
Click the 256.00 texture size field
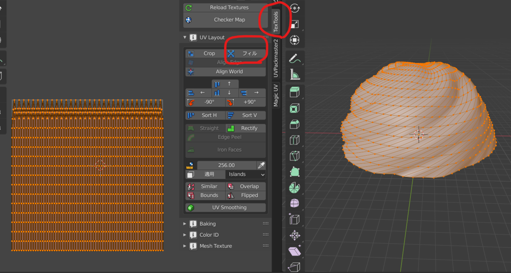(x=226, y=165)
